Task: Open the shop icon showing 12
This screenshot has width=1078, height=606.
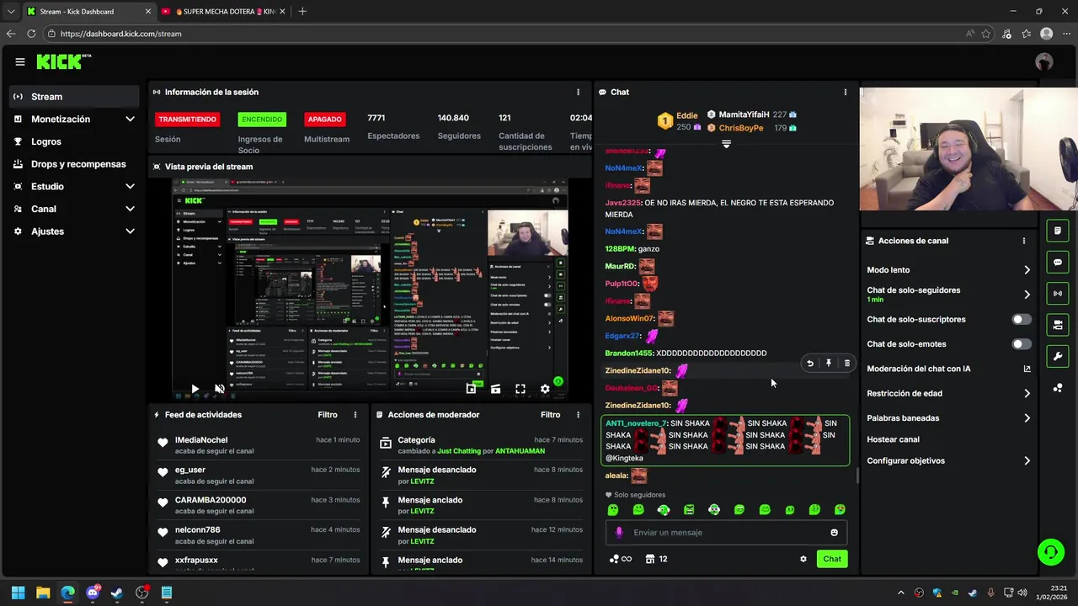Action: pos(656,559)
